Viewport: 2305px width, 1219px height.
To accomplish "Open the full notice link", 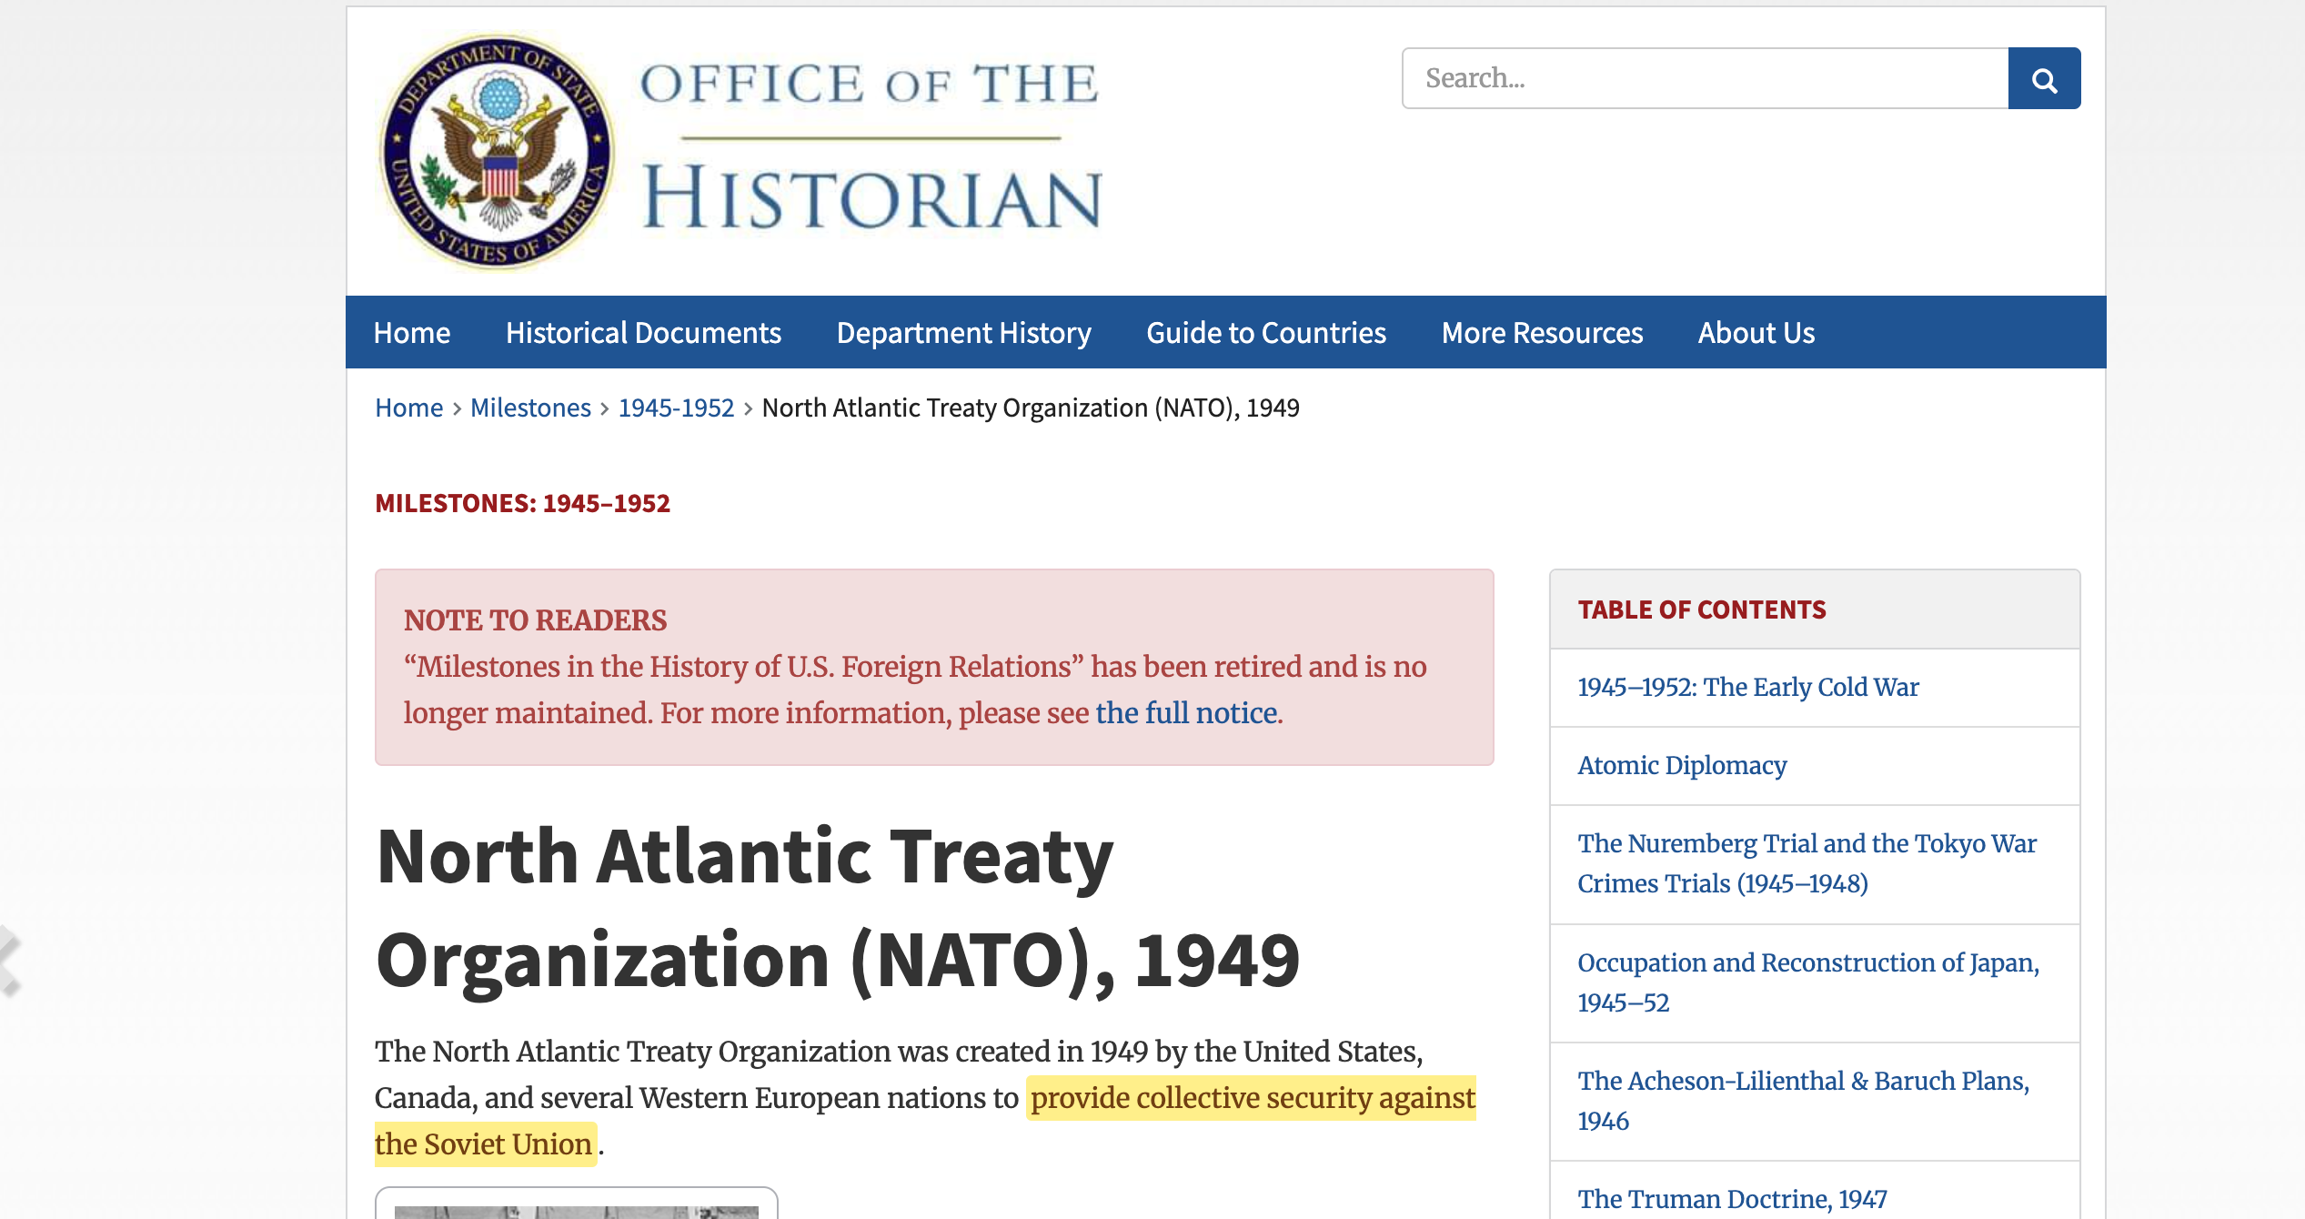I will tap(1186, 713).
